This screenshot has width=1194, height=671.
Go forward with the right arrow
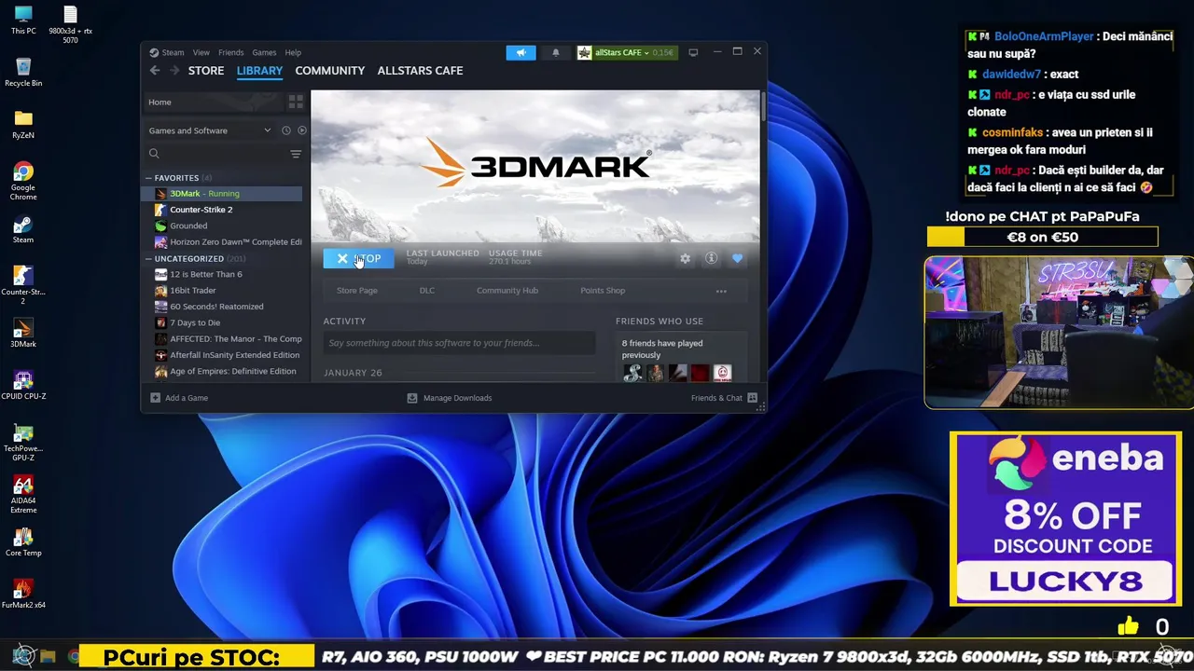(x=174, y=71)
